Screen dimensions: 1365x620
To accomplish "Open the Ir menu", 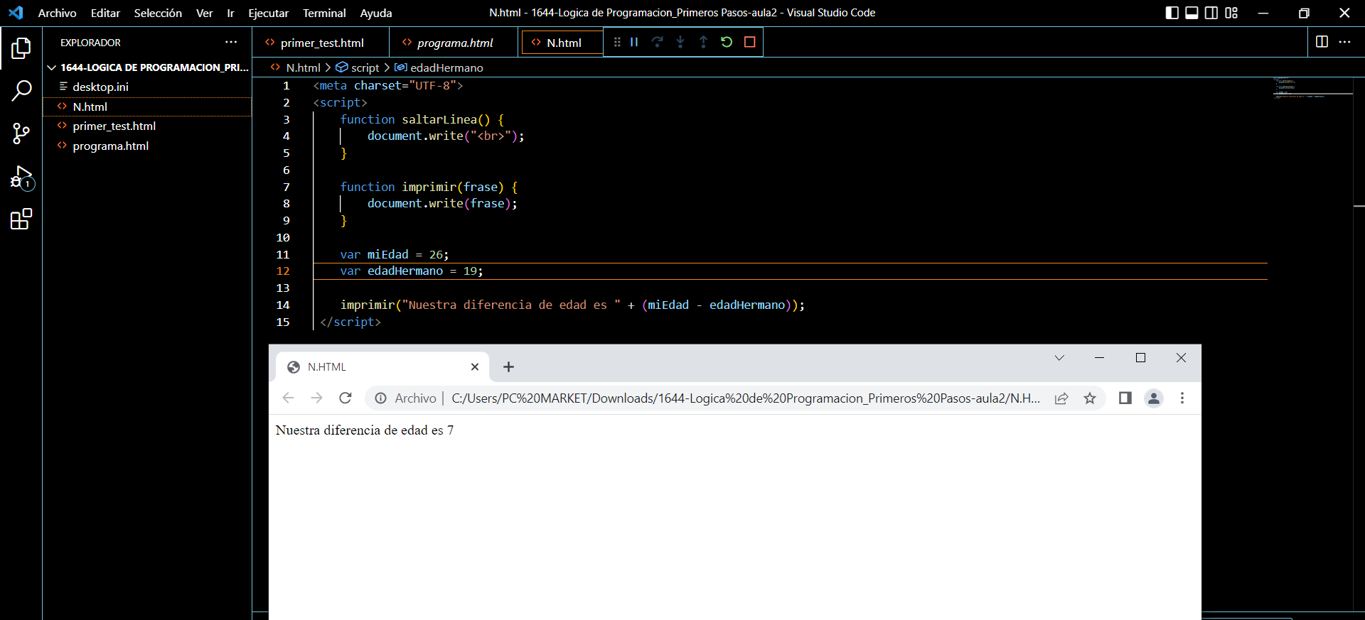I will [x=230, y=13].
